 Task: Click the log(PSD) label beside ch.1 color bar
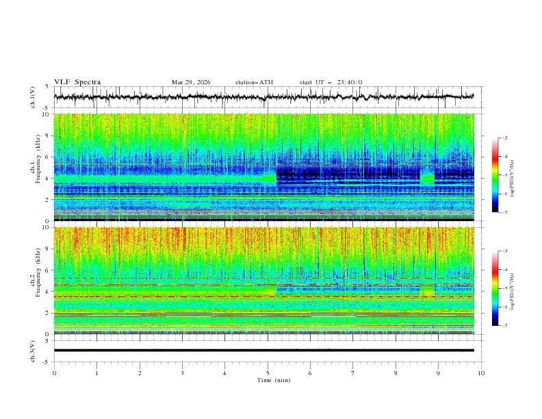[x=513, y=179]
